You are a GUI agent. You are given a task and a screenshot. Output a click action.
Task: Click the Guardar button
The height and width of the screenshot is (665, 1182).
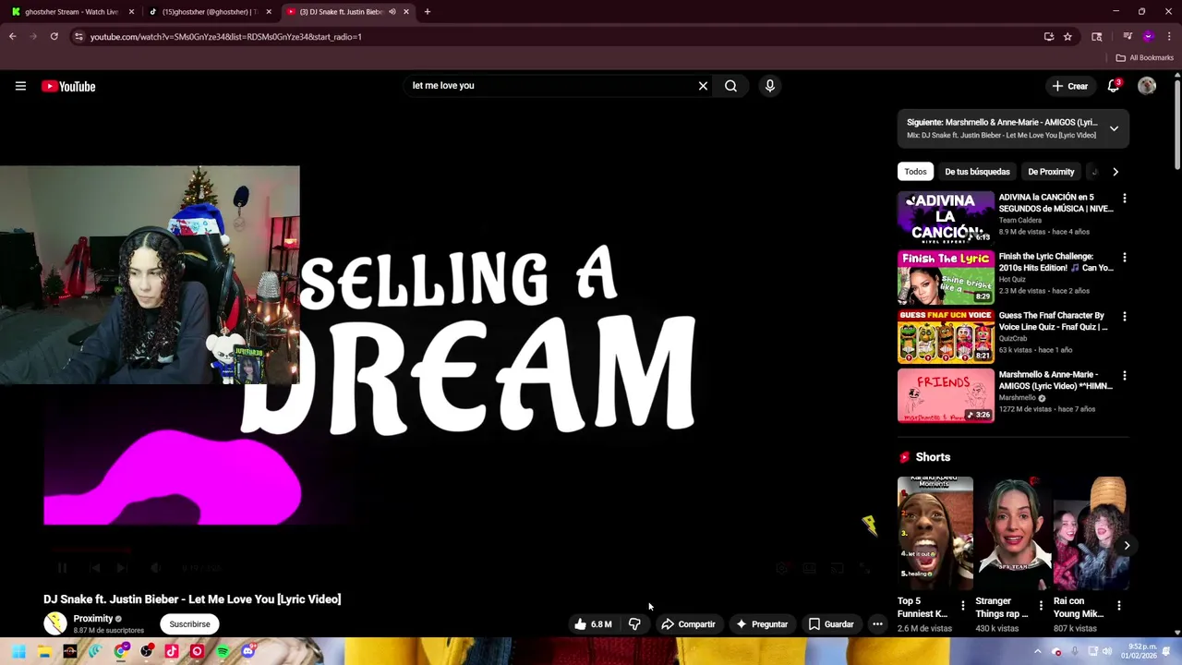click(x=831, y=624)
